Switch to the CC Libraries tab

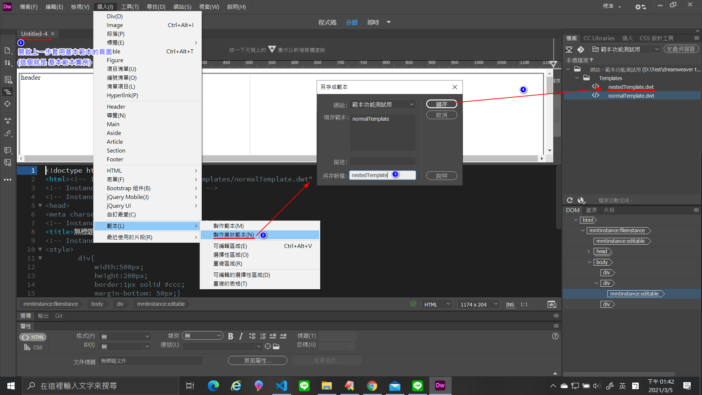click(x=599, y=38)
